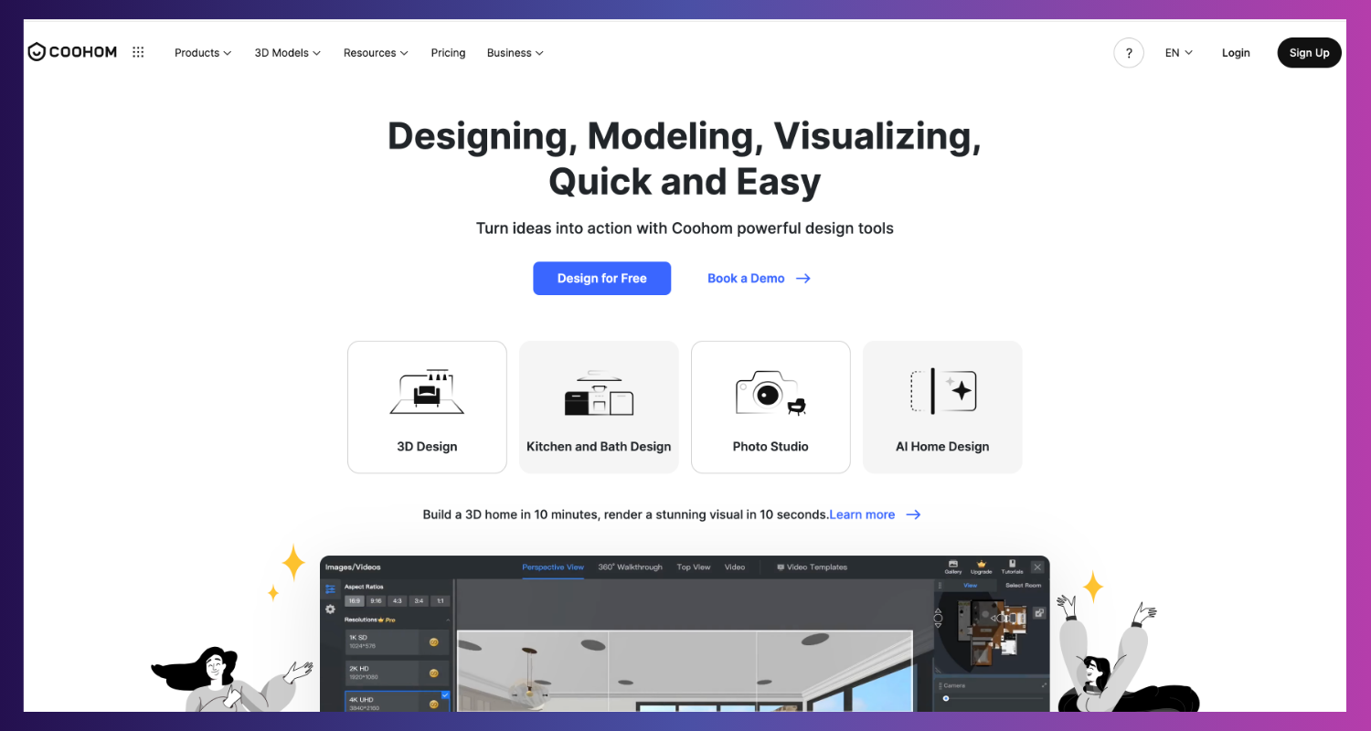The width and height of the screenshot is (1371, 731).
Task: Select the adjustments sliders icon in the sidebar
Action: click(329, 588)
